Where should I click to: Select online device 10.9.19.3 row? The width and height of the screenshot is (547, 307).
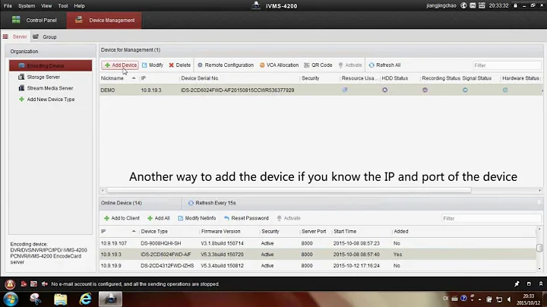point(318,255)
